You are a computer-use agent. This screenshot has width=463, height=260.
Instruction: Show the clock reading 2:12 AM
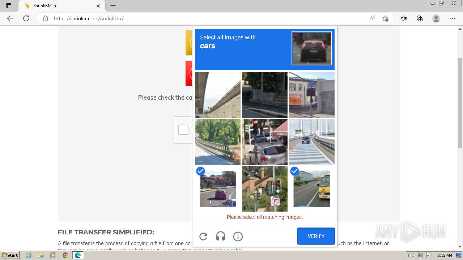[445, 255]
